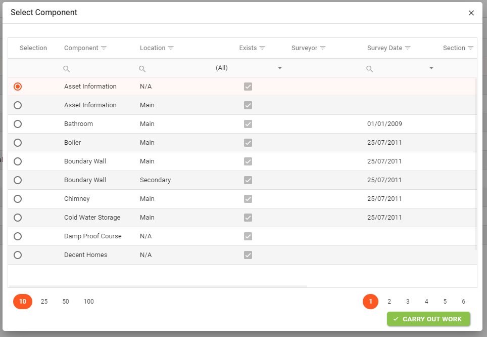The height and width of the screenshot is (337, 487).
Task: Go to page 3 of results
Action: point(408,302)
